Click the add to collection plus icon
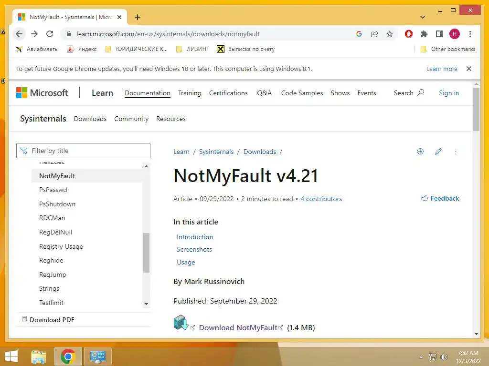Image resolution: width=489 pixels, height=366 pixels. [x=420, y=151]
